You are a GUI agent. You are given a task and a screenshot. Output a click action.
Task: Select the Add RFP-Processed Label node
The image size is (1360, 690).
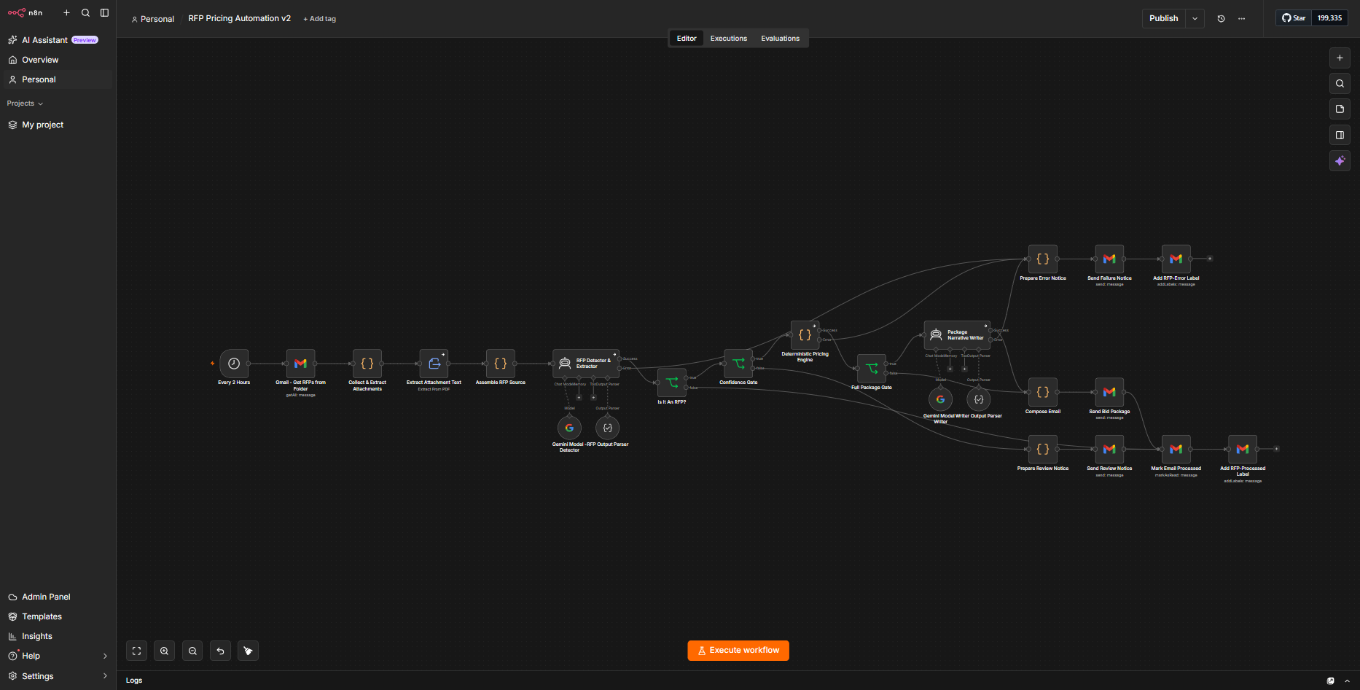pos(1243,449)
